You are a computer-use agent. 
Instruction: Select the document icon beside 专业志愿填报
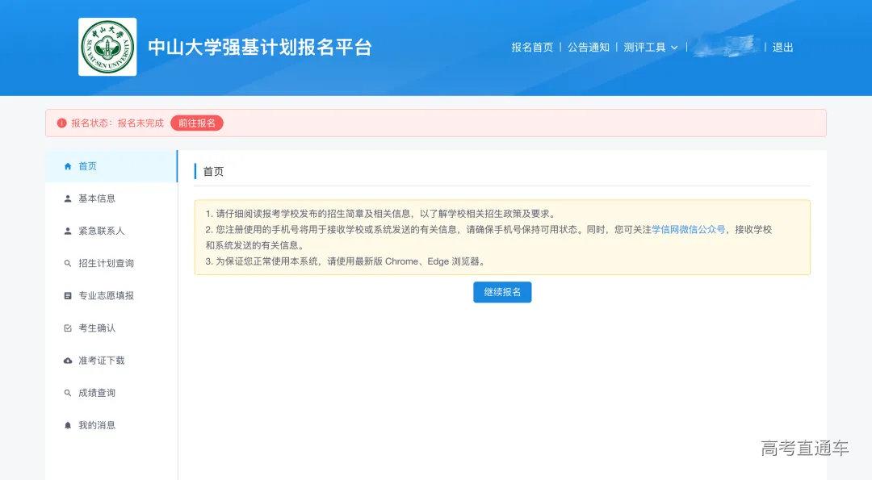click(x=68, y=295)
